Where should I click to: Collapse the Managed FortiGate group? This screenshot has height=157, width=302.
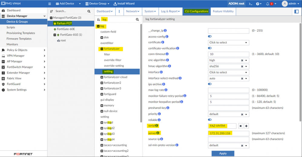[51, 18]
